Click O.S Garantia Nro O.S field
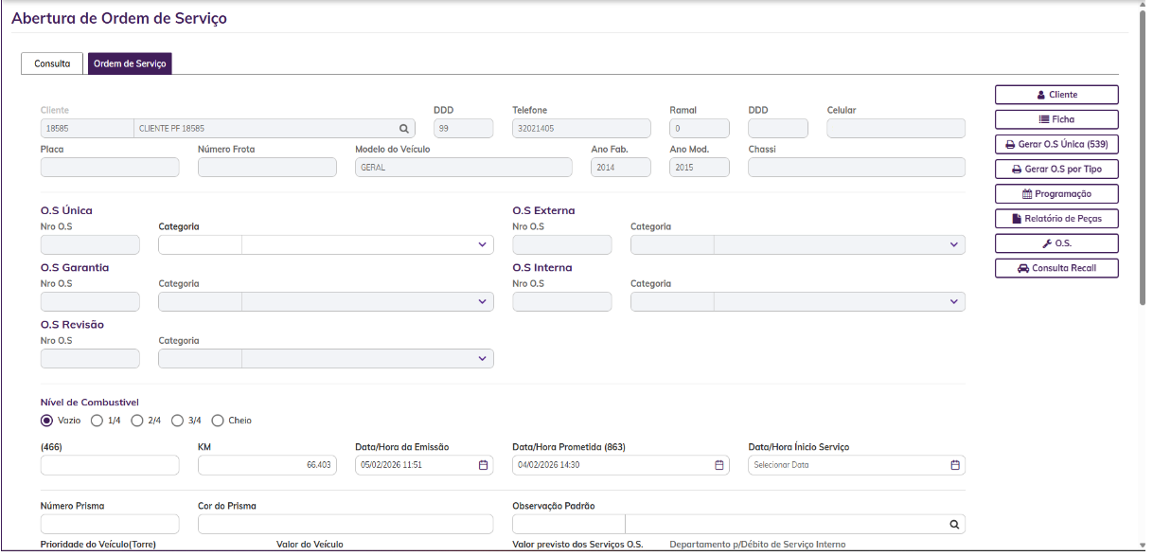 click(90, 302)
